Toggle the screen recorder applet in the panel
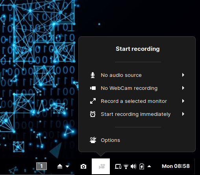This screenshot has height=175, width=200. pyautogui.click(x=101, y=166)
